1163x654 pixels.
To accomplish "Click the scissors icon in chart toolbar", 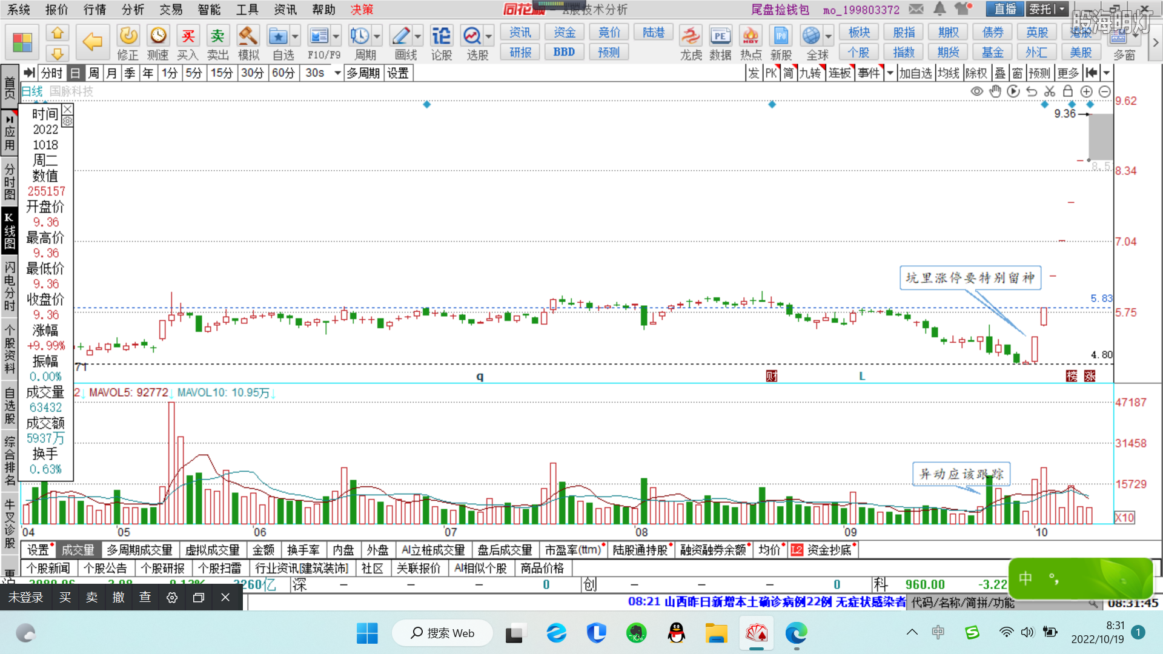I will click(1050, 91).
